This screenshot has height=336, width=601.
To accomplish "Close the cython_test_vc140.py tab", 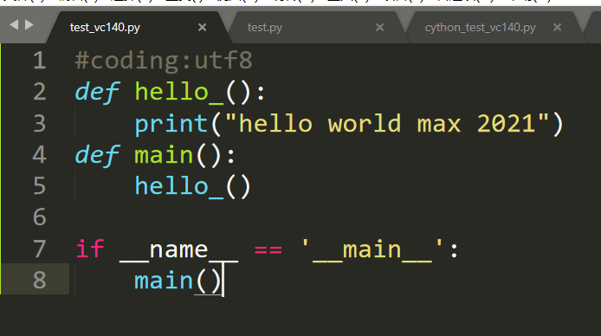I will (x=558, y=27).
